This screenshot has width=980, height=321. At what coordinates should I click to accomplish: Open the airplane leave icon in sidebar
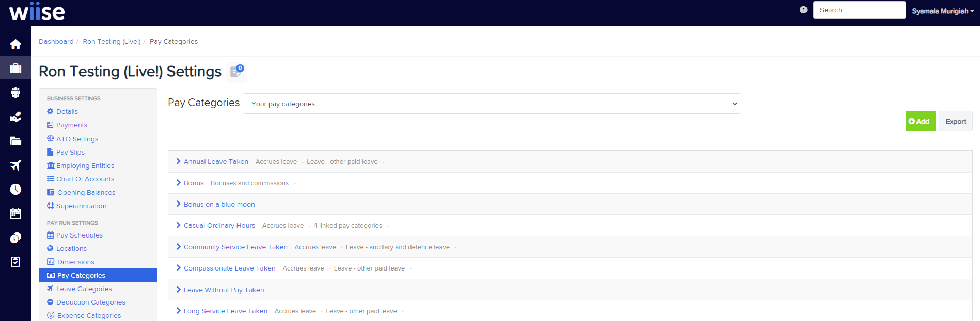(15, 165)
